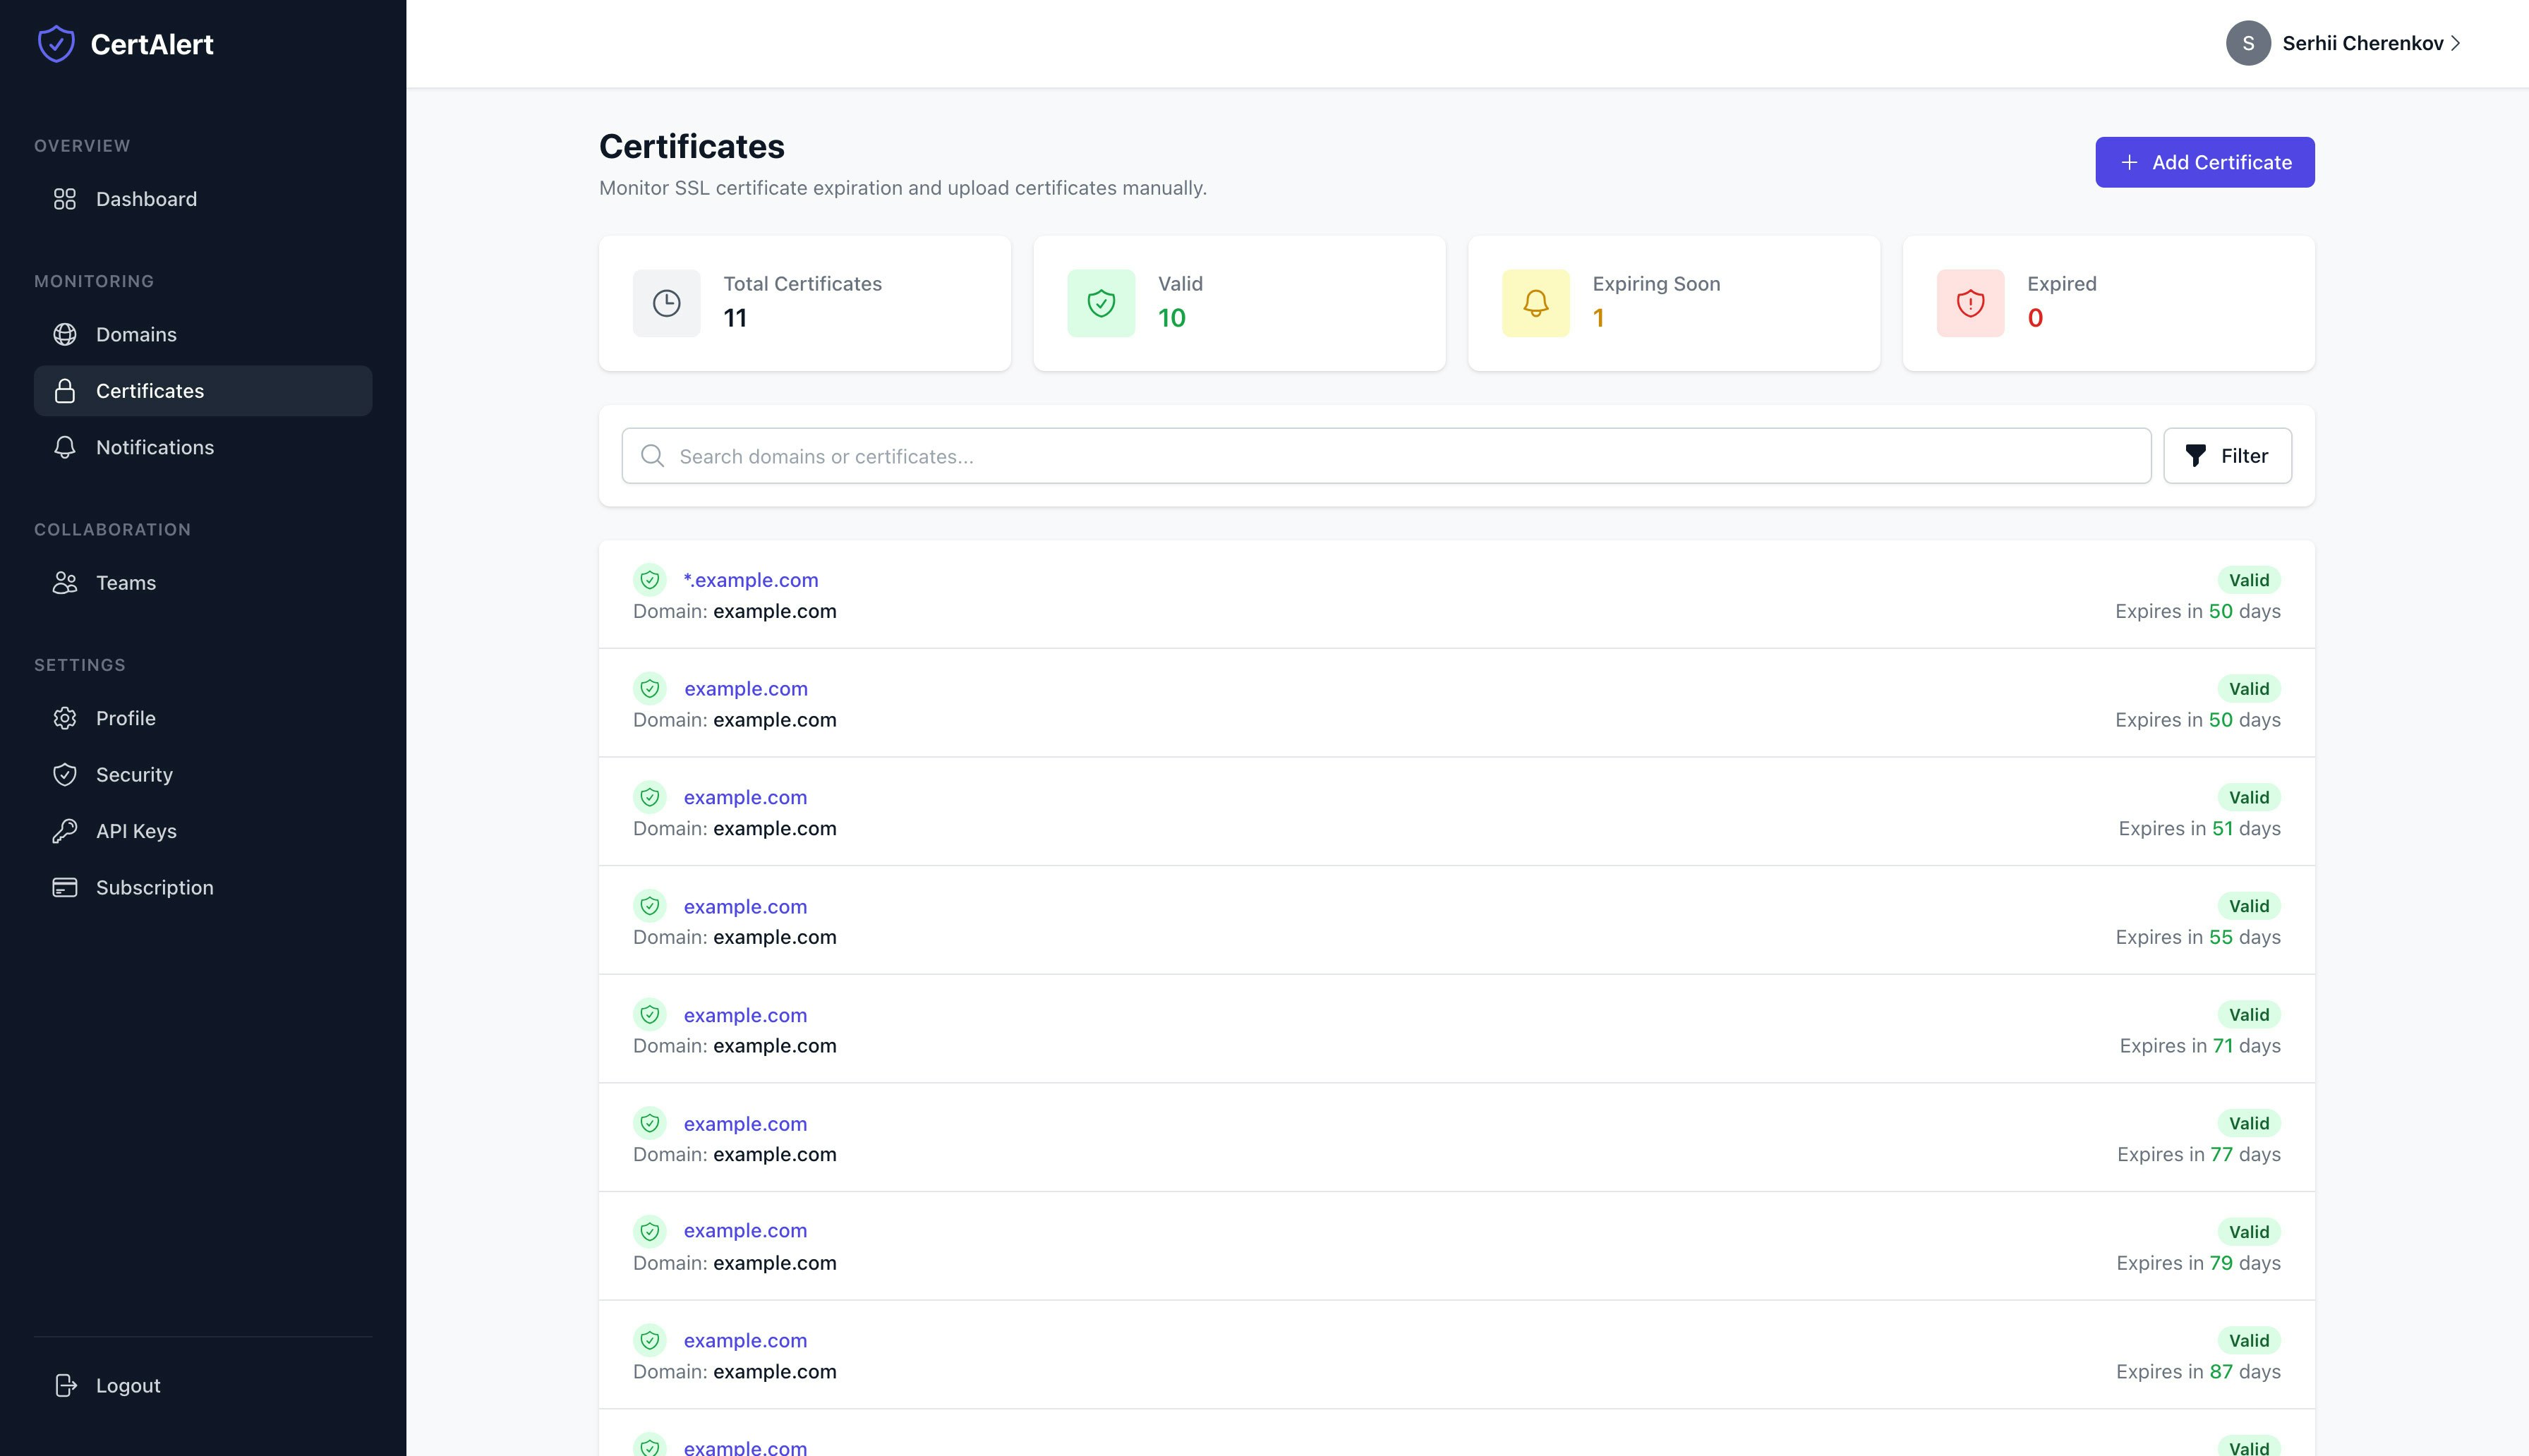Click the Serhii Cherenkov user name
Screen dimensions: 2529x1456
2362,43
